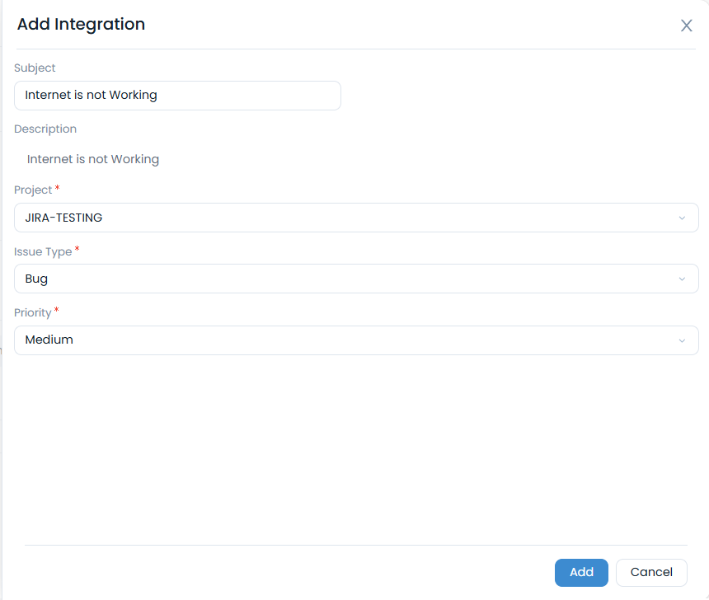Open the JIRA-TESTING project selector
The image size is (709, 600).
point(354,218)
